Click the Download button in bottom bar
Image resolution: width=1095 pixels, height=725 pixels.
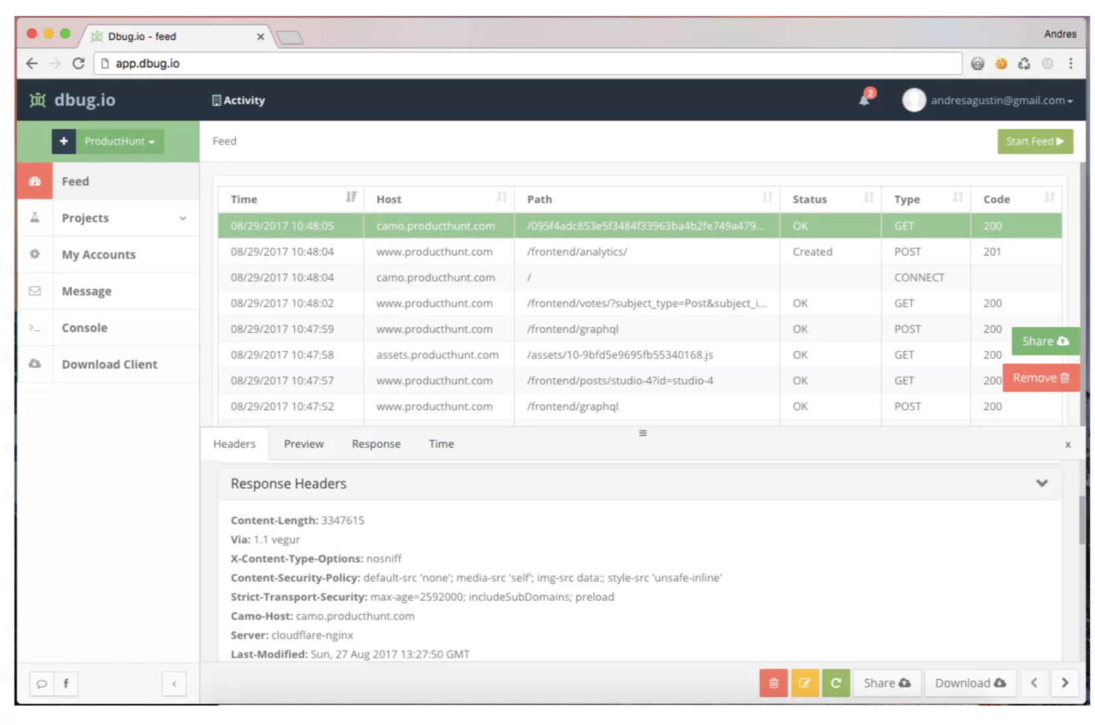click(x=969, y=683)
